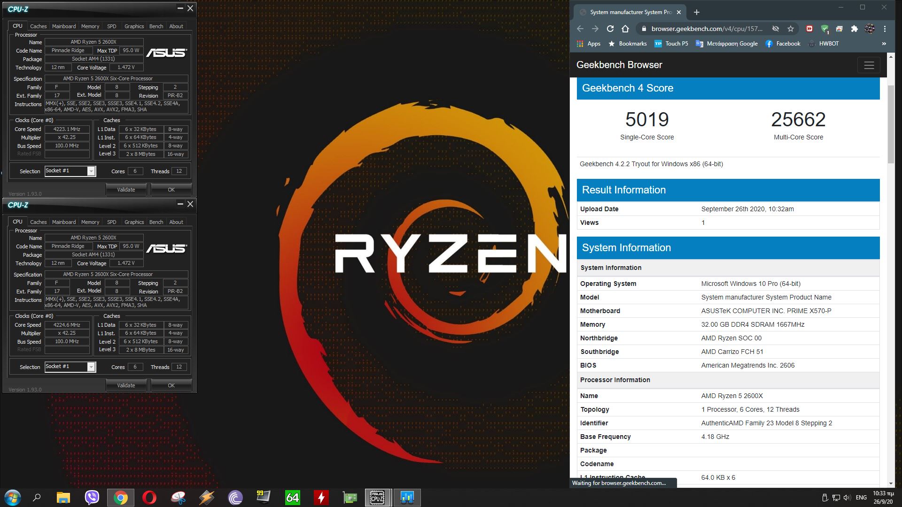Reload the Geekbench page in Chrome
902x507 pixels.
click(610, 29)
